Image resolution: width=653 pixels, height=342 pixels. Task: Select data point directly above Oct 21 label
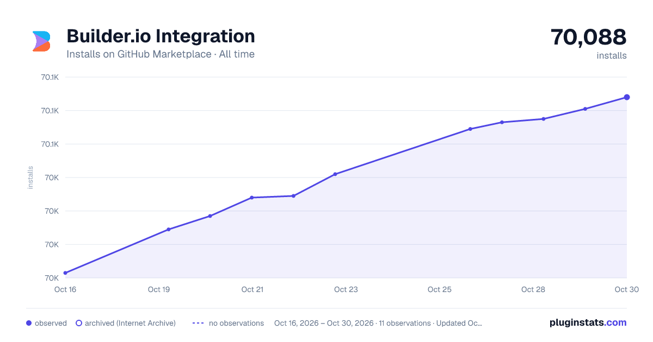252,198
